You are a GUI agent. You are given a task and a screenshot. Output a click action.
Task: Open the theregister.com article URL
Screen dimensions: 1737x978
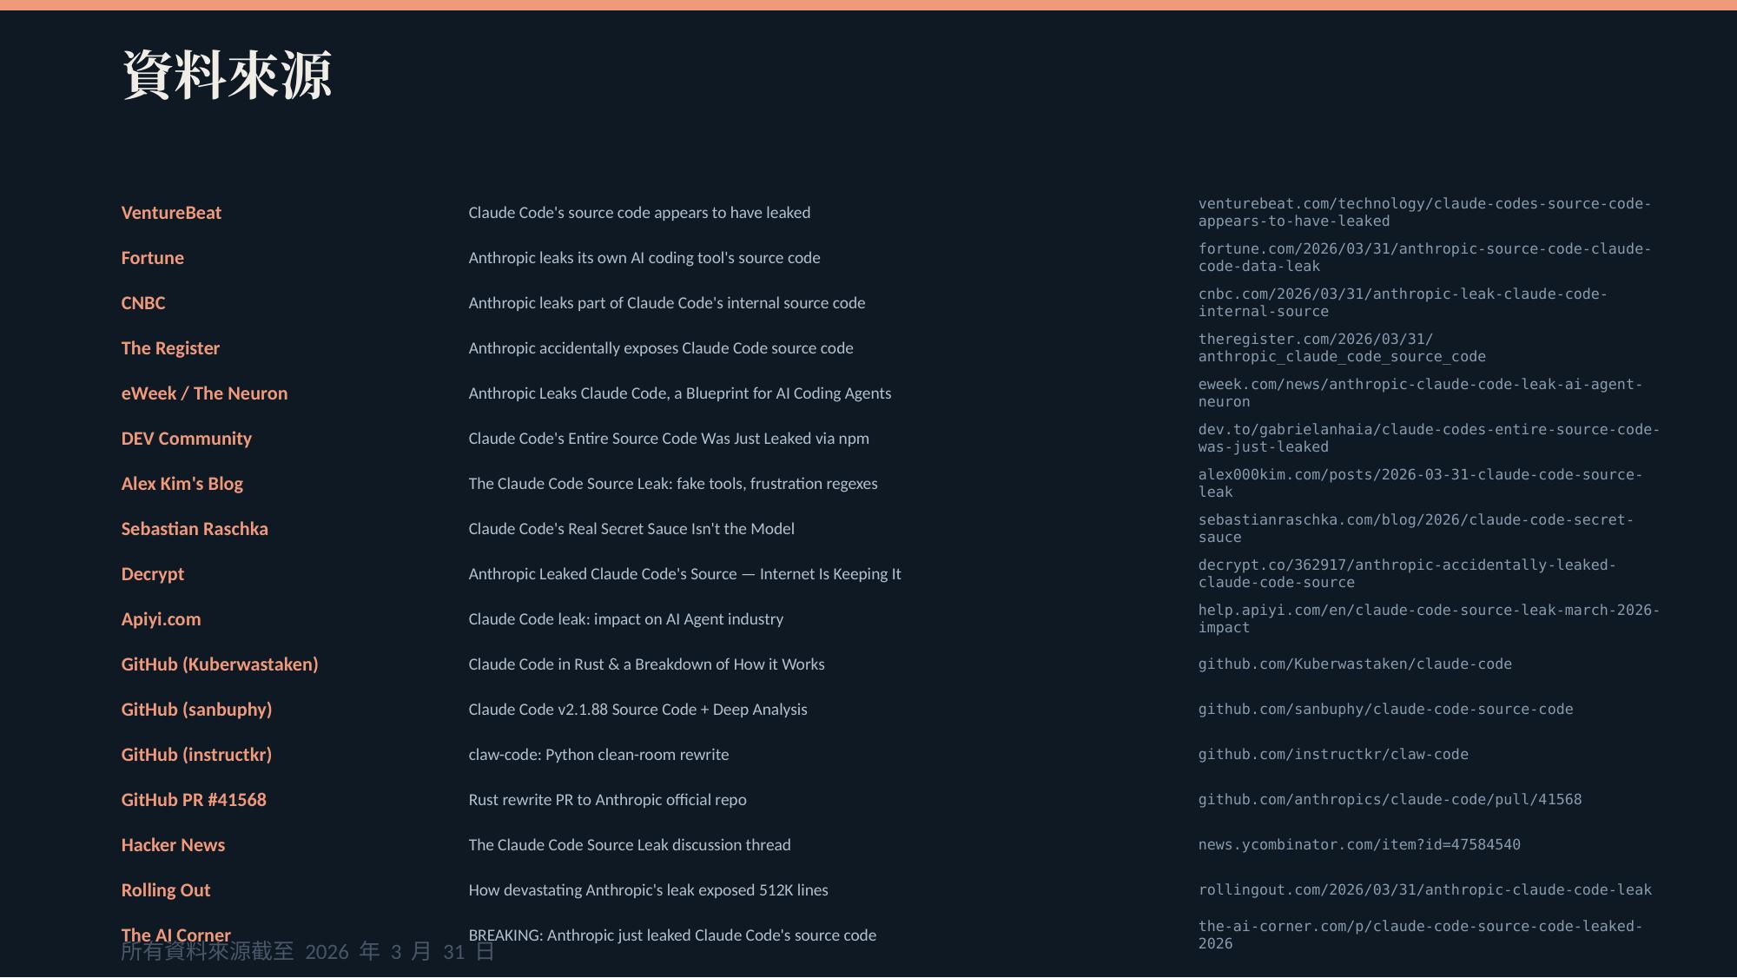[1342, 347]
